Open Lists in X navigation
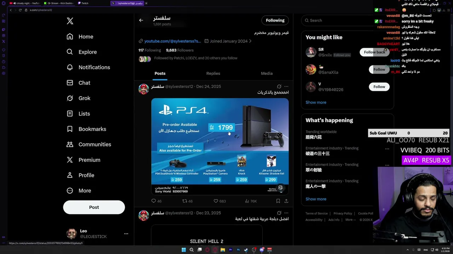 [78, 114]
